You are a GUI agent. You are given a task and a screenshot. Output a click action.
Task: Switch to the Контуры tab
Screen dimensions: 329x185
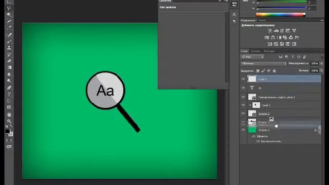(x=269, y=51)
